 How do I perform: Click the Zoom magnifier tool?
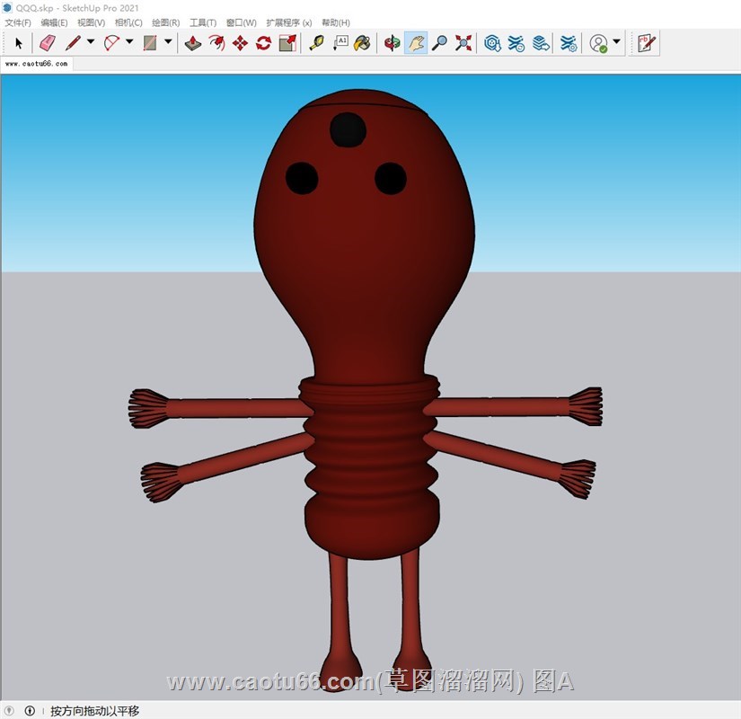coord(439,42)
